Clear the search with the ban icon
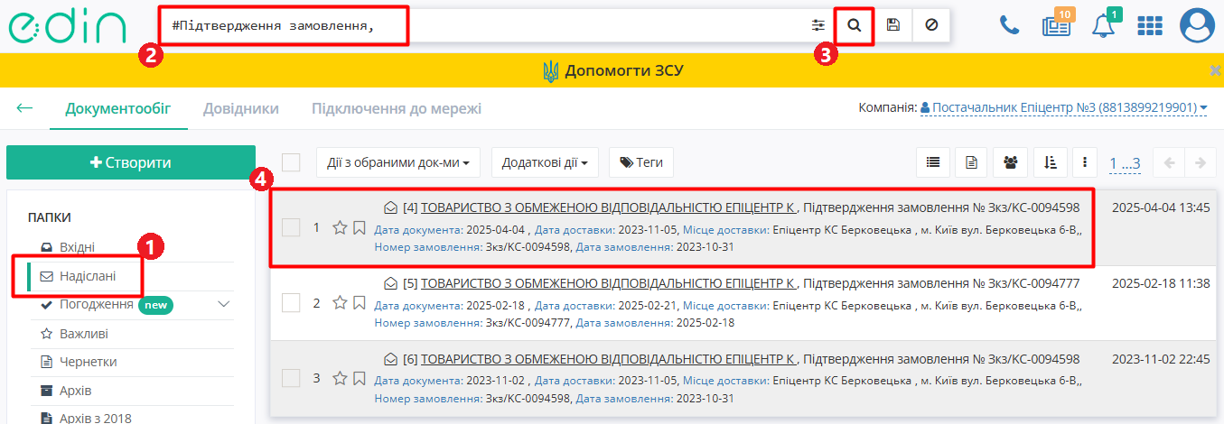 coord(931,25)
